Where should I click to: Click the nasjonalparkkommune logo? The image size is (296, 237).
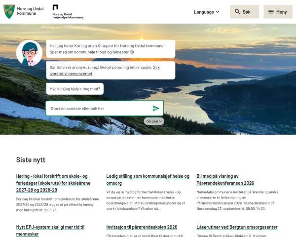tap(68, 12)
